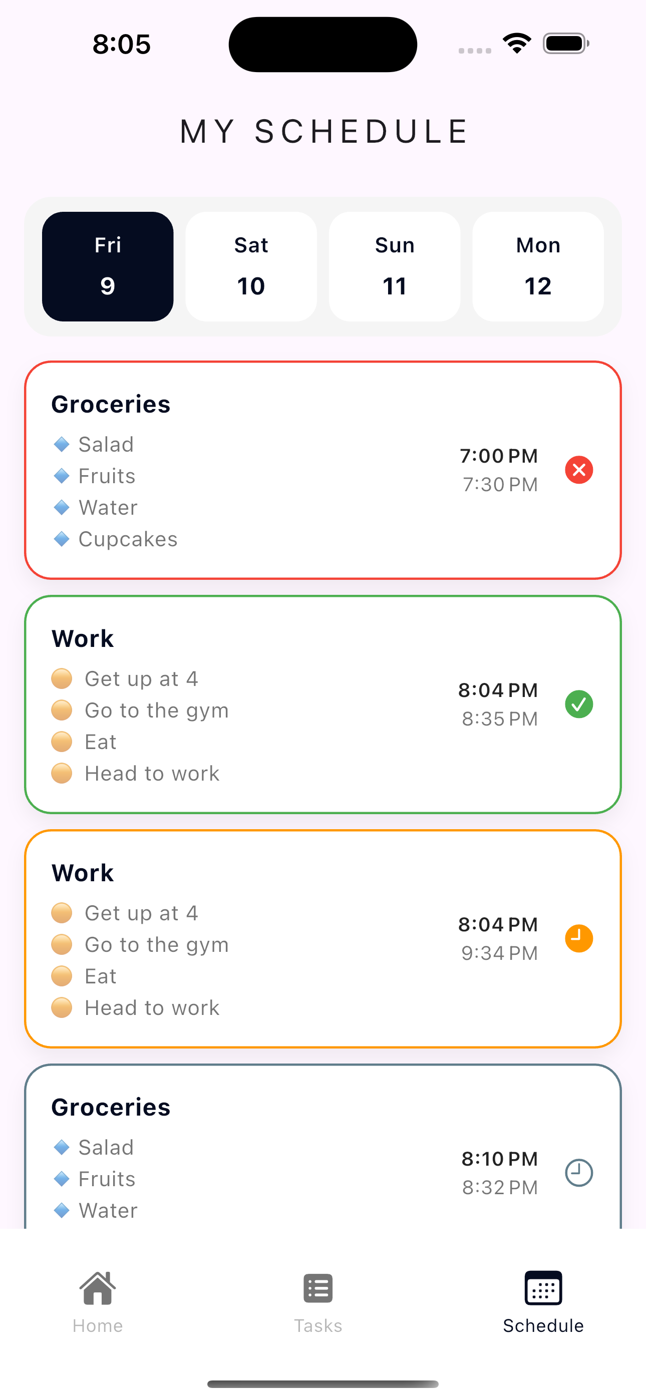
Task: Tap the MY SCHEDULE title
Action: click(323, 131)
